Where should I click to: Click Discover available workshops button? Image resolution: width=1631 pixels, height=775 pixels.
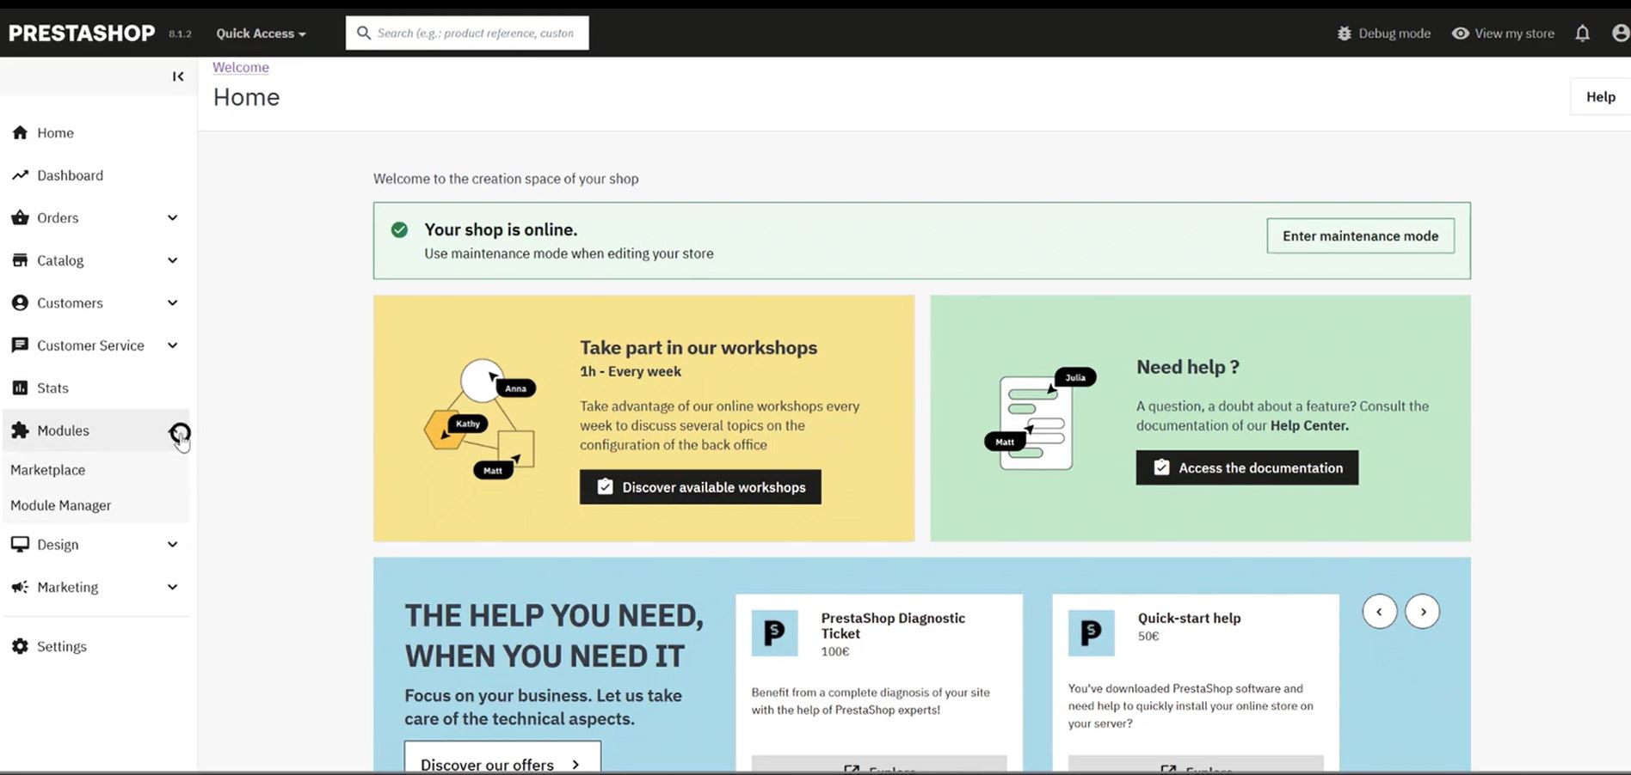point(700,487)
